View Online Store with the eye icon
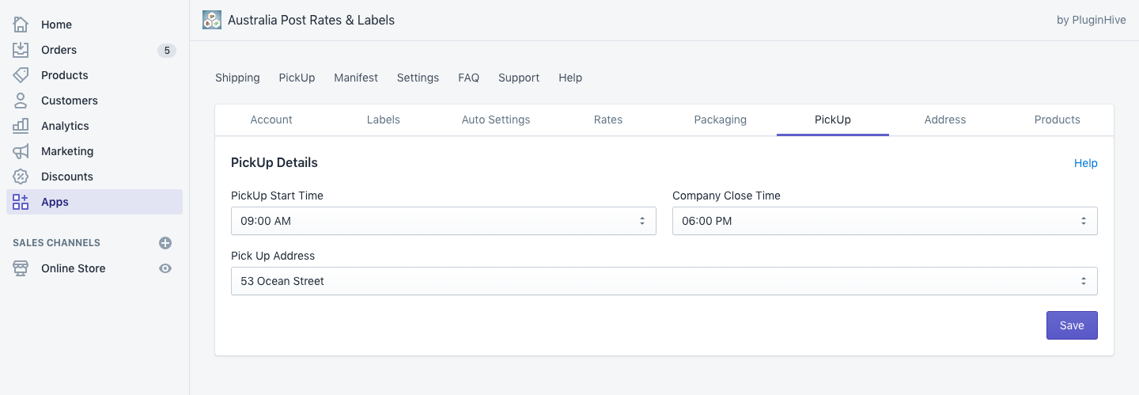This screenshot has width=1139, height=395. pos(165,268)
